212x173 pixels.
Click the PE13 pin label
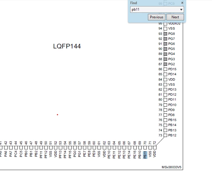pos(124,154)
